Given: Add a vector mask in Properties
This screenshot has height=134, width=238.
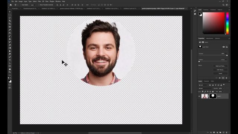Looking at the screenshot, I should [x=226, y=47].
